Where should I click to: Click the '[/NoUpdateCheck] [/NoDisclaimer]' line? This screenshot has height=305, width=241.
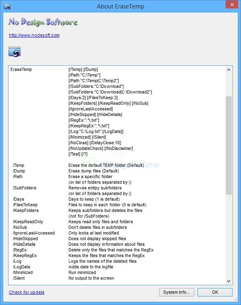[101, 148]
